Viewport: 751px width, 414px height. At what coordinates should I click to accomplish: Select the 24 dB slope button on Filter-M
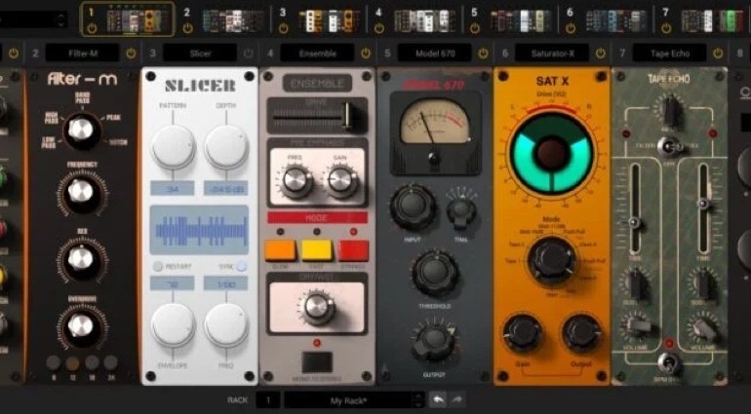point(110,362)
